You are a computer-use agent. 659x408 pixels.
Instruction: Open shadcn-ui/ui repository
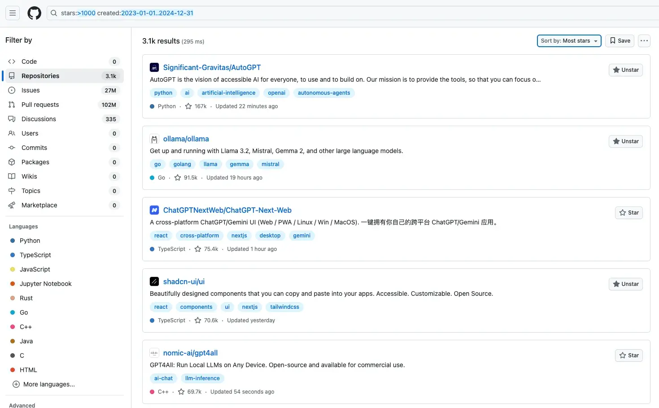[x=183, y=281]
